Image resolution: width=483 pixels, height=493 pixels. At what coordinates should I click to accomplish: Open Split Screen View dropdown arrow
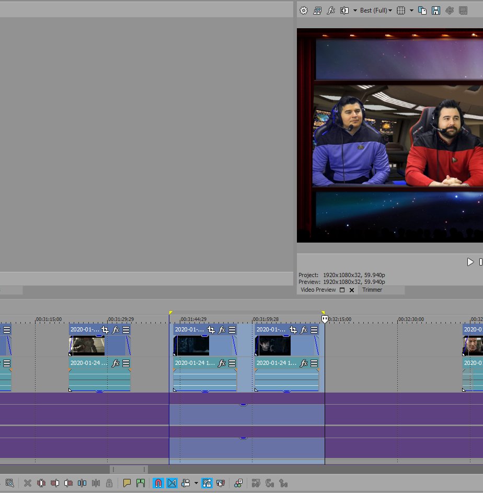[x=355, y=10]
